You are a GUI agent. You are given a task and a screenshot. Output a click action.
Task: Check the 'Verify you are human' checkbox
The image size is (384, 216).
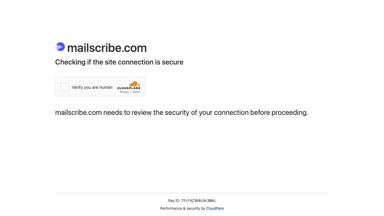tap(65, 87)
